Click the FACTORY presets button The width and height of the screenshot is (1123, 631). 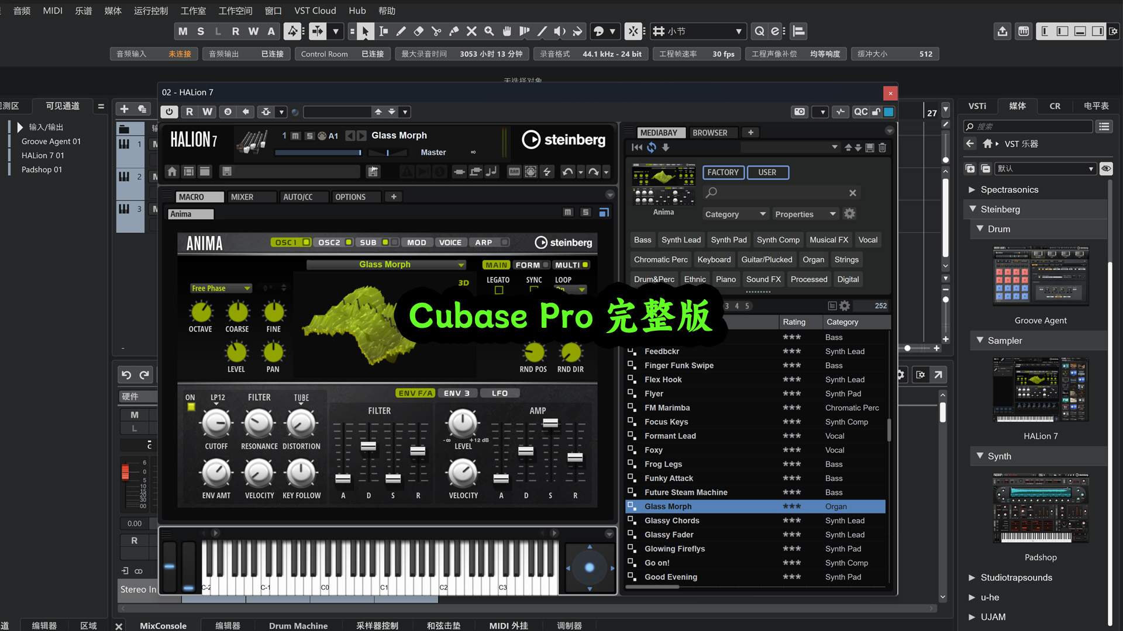coord(723,172)
